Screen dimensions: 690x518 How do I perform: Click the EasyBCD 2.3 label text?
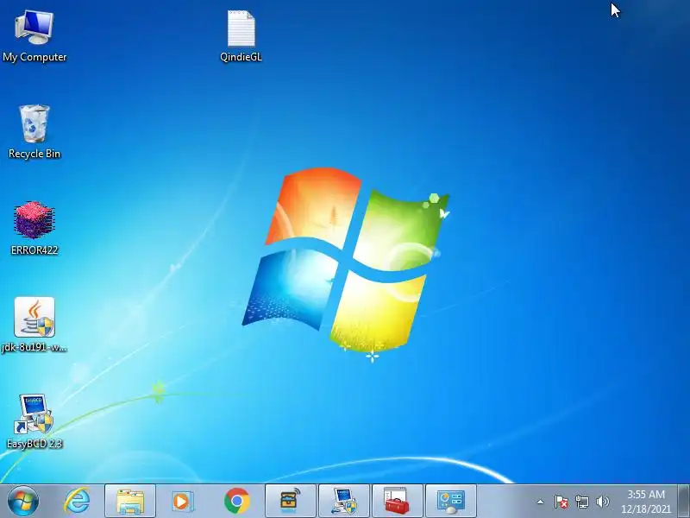[x=34, y=444]
